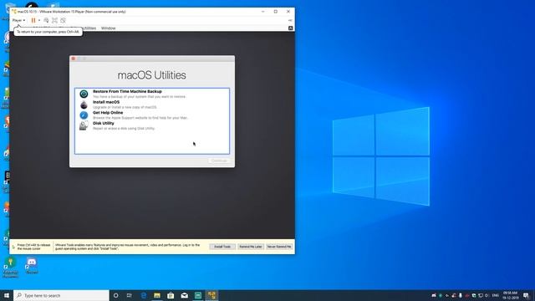Click the Safari compass icon
This screenshot has width=535, height=301.
pos(84,115)
